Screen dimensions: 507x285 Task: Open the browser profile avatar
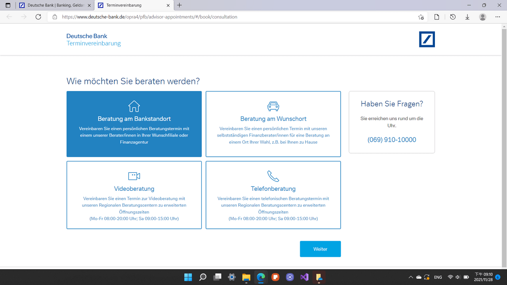pyautogui.click(x=482, y=17)
